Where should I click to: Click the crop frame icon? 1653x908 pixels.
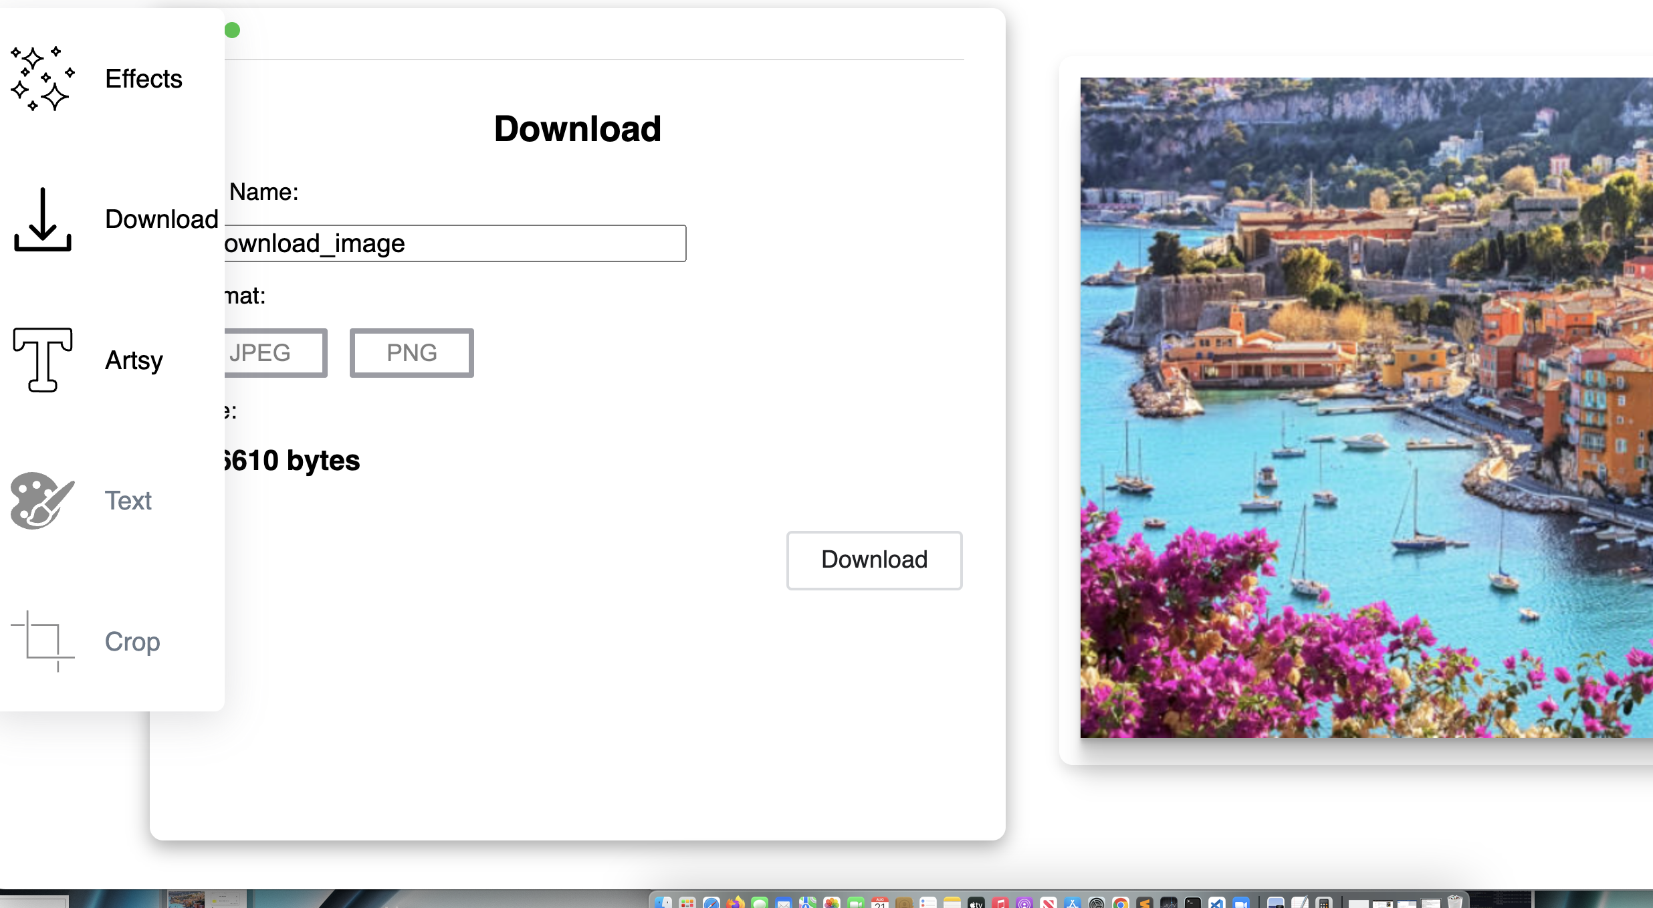pos(43,641)
